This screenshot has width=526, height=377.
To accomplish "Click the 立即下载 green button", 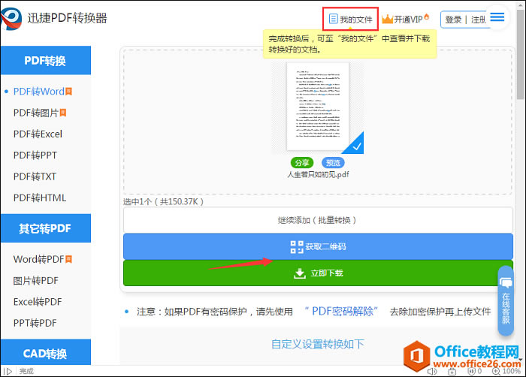I will [318, 273].
